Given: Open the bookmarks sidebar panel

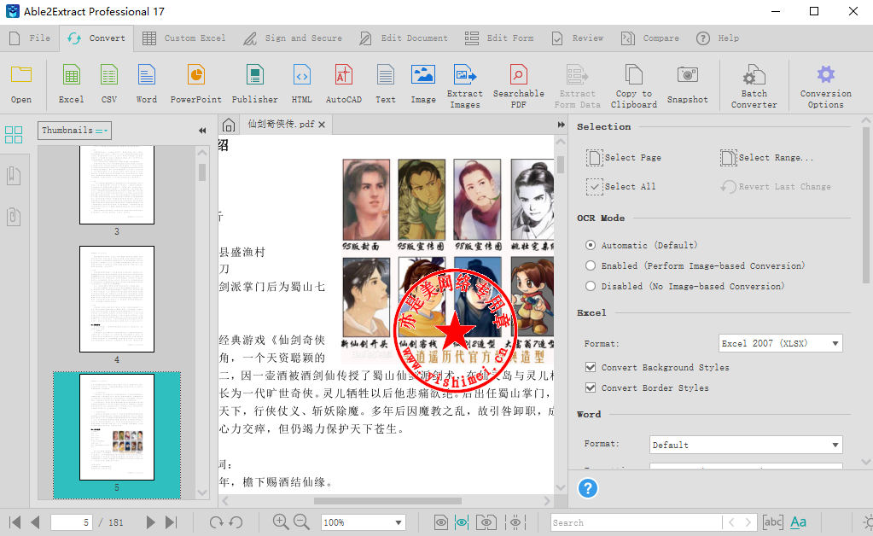Looking at the screenshot, I should tap(14, 176).
